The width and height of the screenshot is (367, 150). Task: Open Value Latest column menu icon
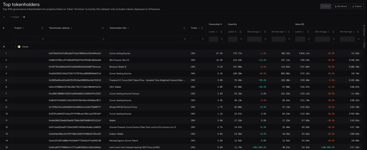click(x=309, y=32)
